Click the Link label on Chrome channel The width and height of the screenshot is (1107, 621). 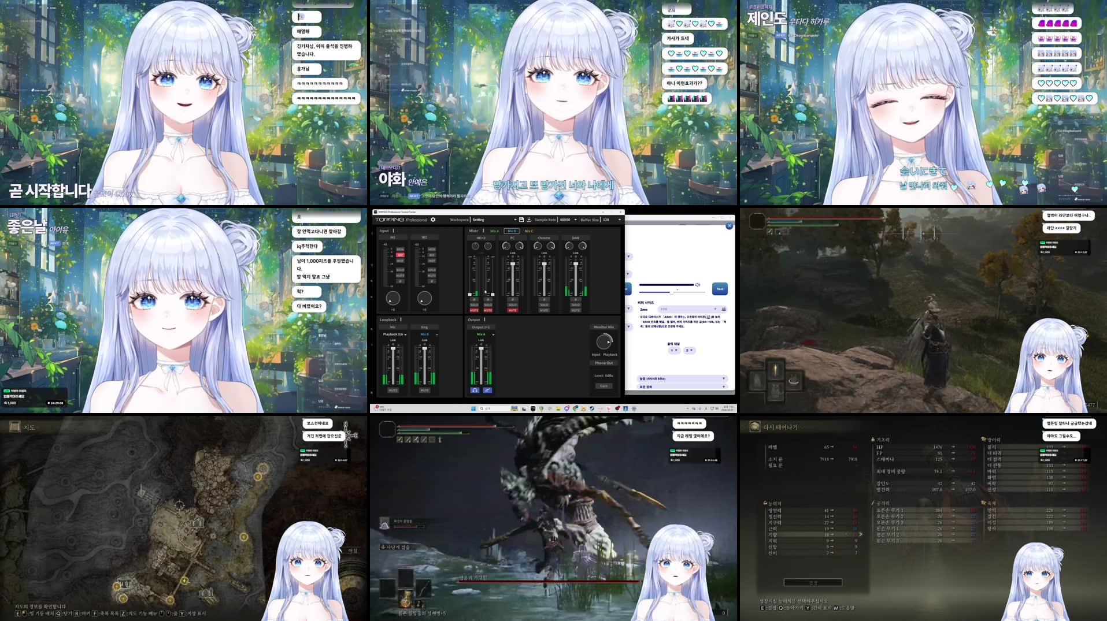coord(544,253)
